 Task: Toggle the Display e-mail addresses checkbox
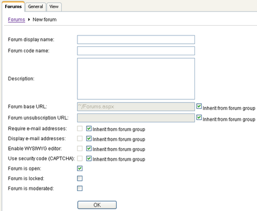tap(80, 139)
